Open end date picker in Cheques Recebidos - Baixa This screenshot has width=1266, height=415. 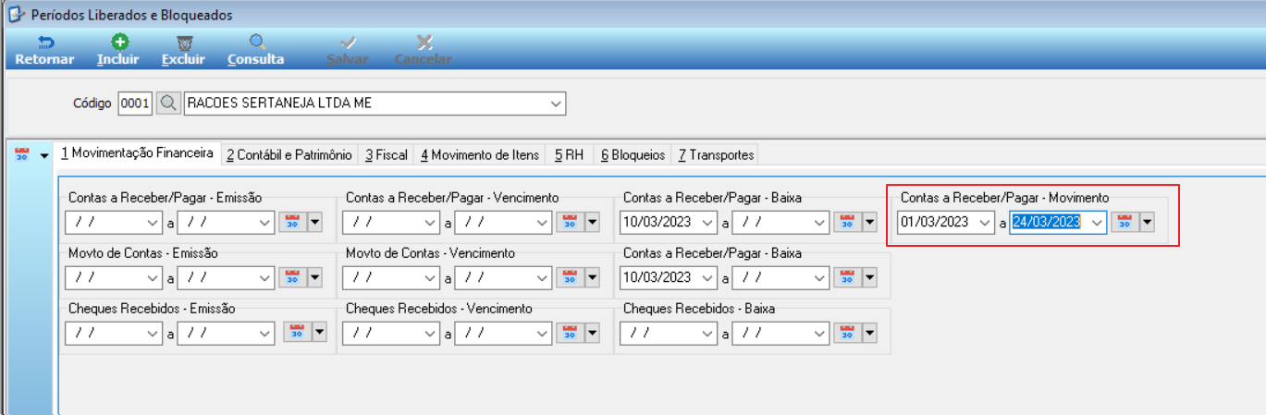820,333
